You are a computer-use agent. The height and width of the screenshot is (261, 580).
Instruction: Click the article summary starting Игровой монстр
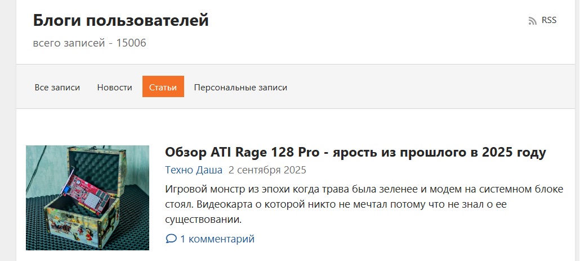coord(364,205)
